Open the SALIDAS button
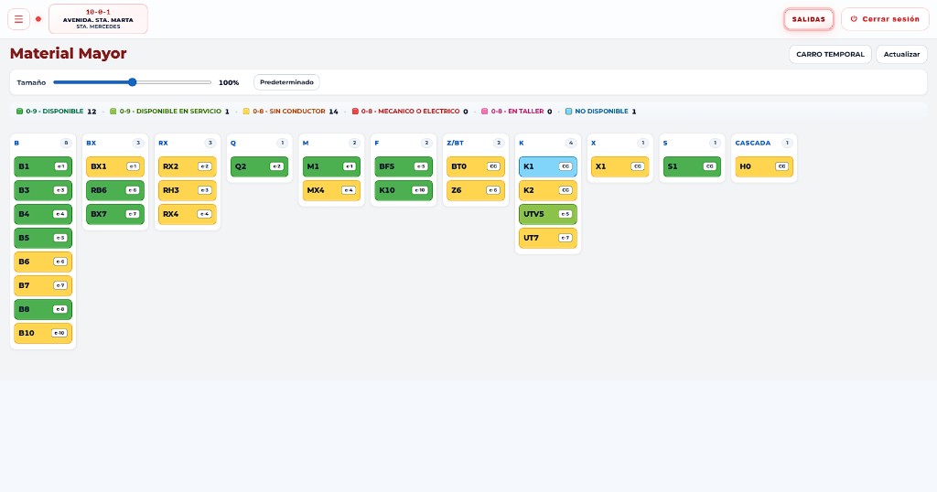This screenshot has height=492, width=937. [x=809, y=19]
